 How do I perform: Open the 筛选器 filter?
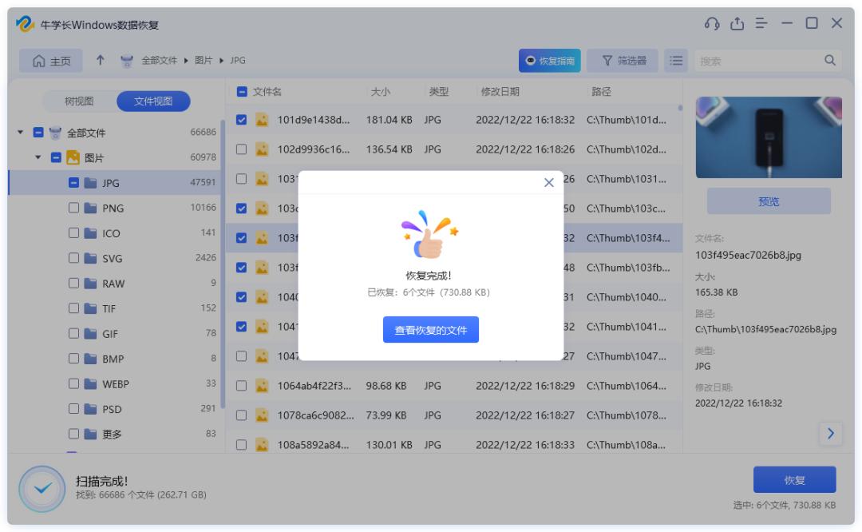tap(623, 61)
